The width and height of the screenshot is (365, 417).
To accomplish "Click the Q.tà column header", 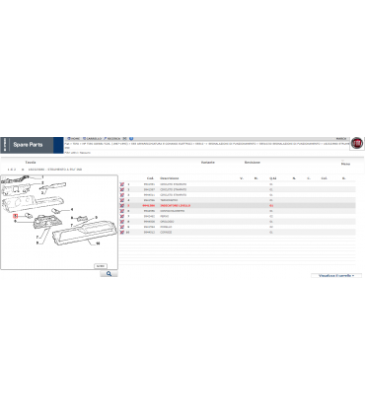I will 272,178.
